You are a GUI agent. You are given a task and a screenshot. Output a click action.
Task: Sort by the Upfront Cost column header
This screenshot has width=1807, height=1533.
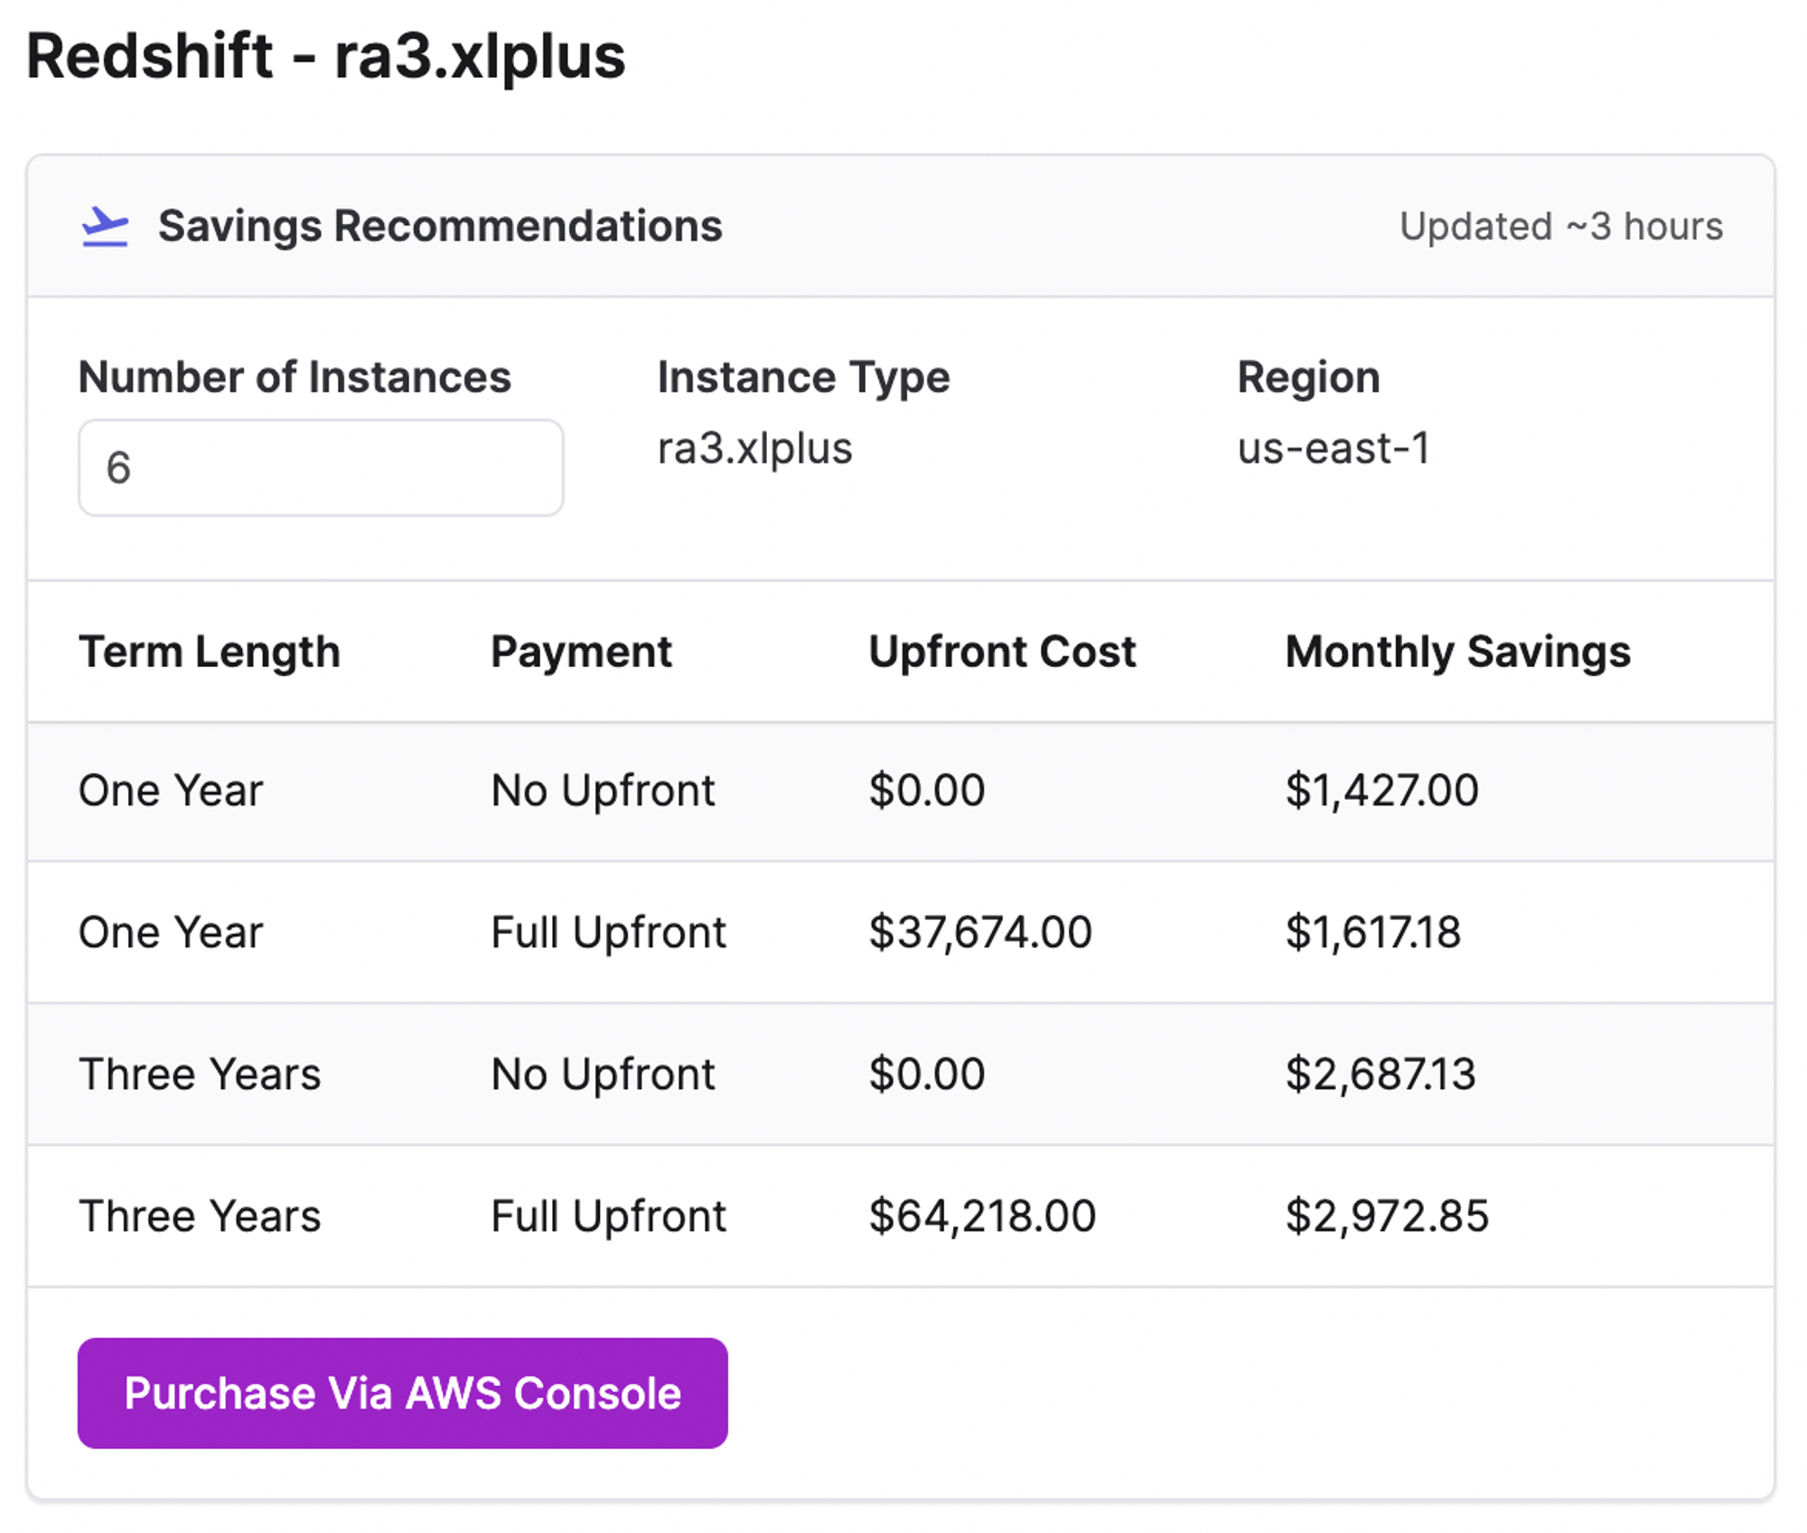pyautogui.click(x=1003, y=651)
